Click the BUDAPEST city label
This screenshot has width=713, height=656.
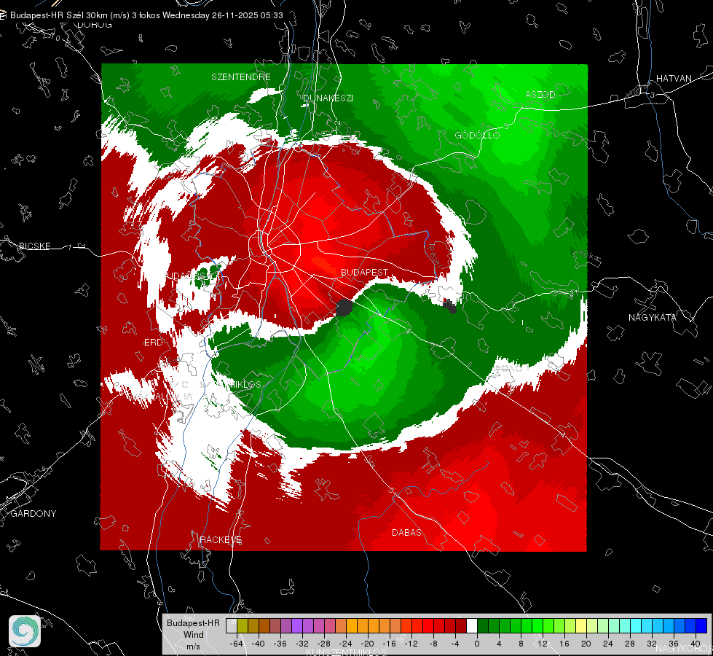[x=364, y=272]
